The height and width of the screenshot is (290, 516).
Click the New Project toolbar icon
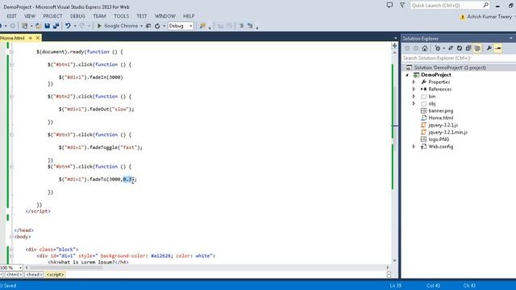25,26
